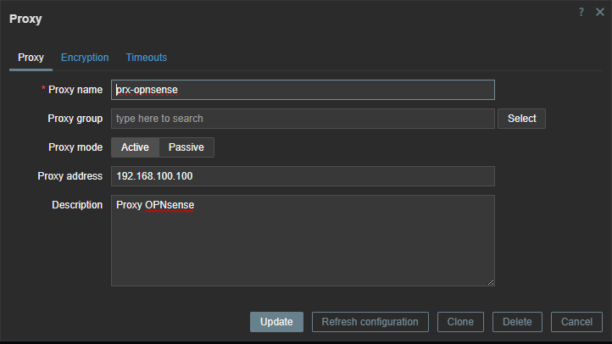This screenshot has height=344, width=612.
Task: Click the Proxy name label
Action: point(78,90)
